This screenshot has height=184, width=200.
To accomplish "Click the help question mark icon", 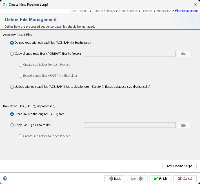I will (5, 179).
